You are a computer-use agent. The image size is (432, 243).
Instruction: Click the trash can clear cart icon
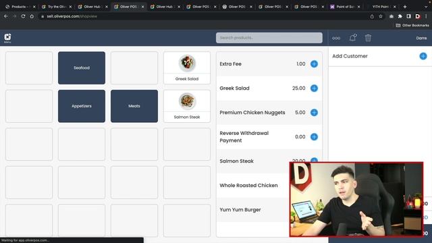(368, 38)
